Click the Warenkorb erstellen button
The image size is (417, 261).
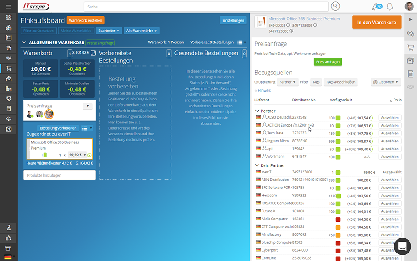pos(85,20)
